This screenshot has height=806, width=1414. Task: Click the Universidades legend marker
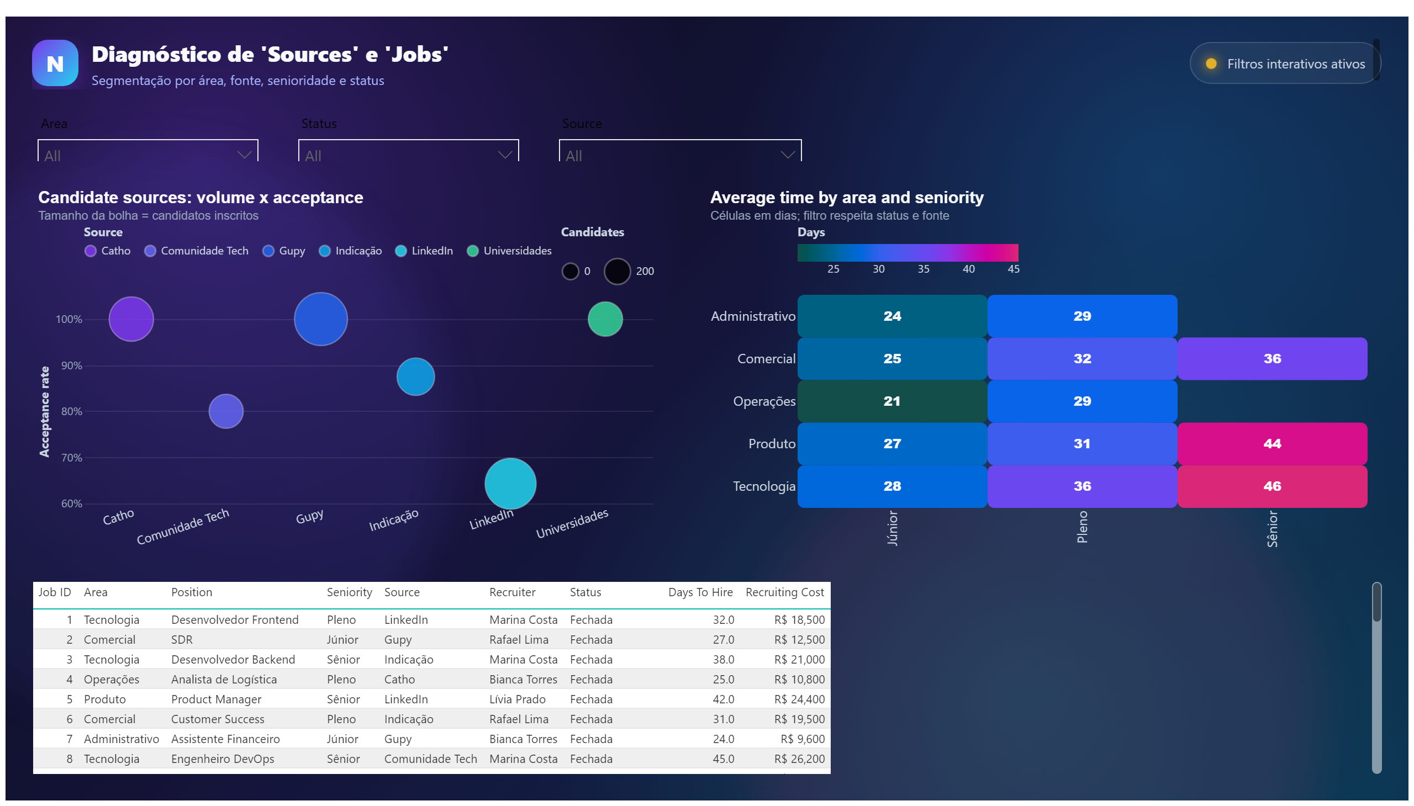click(x=473, y=251)
